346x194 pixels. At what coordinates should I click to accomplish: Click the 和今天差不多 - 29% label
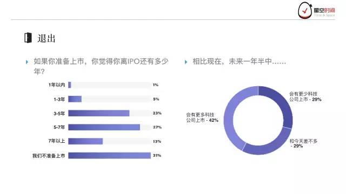(x=303, y=143)
